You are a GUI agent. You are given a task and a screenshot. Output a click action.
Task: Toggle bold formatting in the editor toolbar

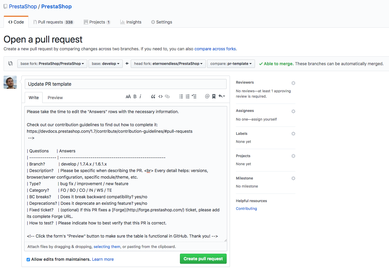[x=135, y=96]
